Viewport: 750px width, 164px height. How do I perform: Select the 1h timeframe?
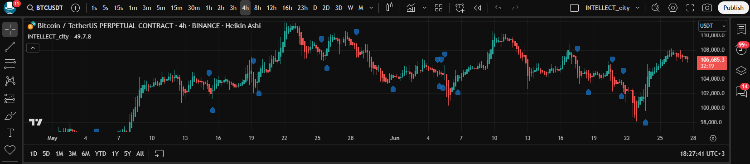point(208,8)
